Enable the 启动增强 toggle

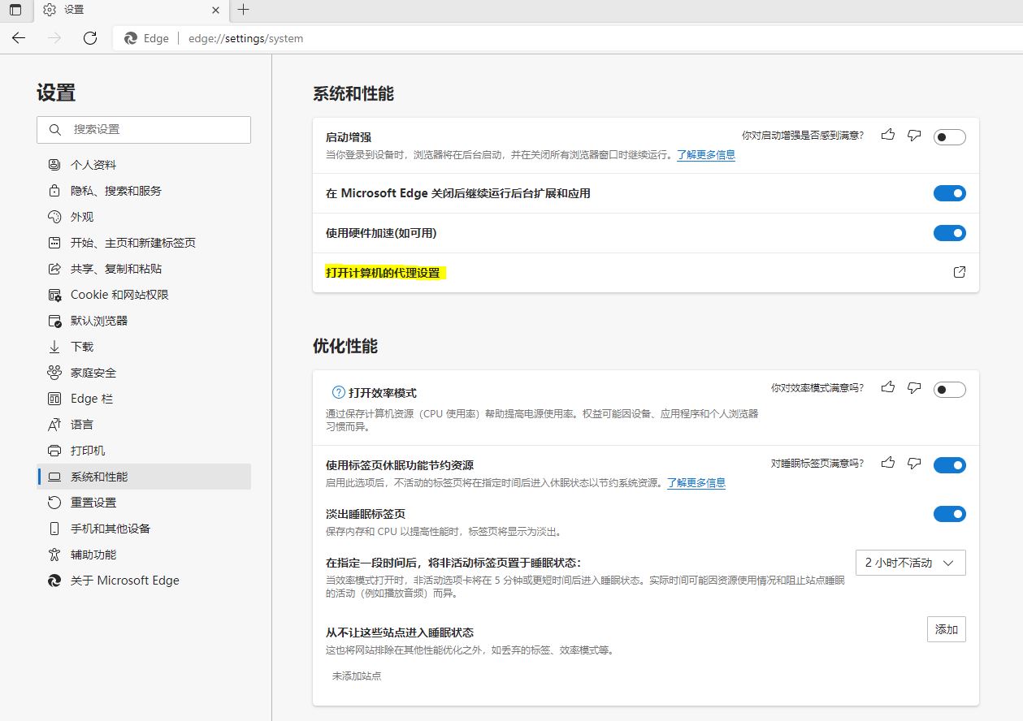tap(949, 137)
